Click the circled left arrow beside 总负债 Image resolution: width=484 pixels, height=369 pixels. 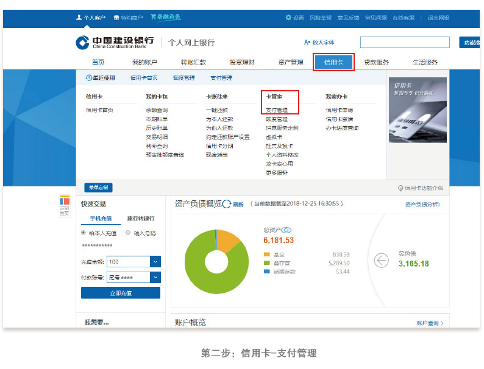pos(381,261)
